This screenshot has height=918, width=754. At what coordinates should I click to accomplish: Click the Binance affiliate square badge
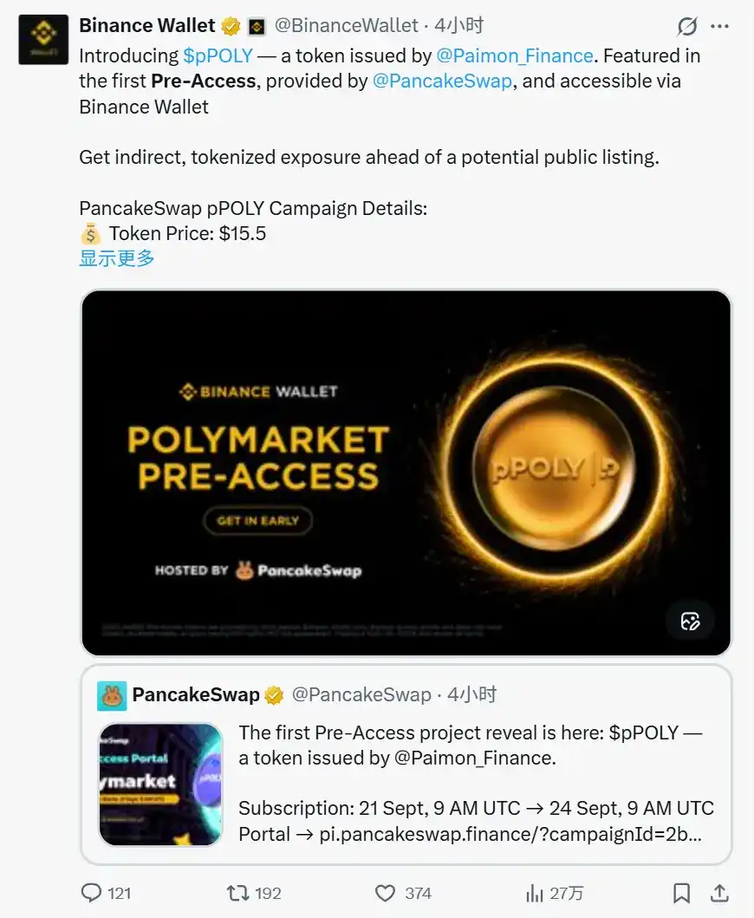[257, 26]
